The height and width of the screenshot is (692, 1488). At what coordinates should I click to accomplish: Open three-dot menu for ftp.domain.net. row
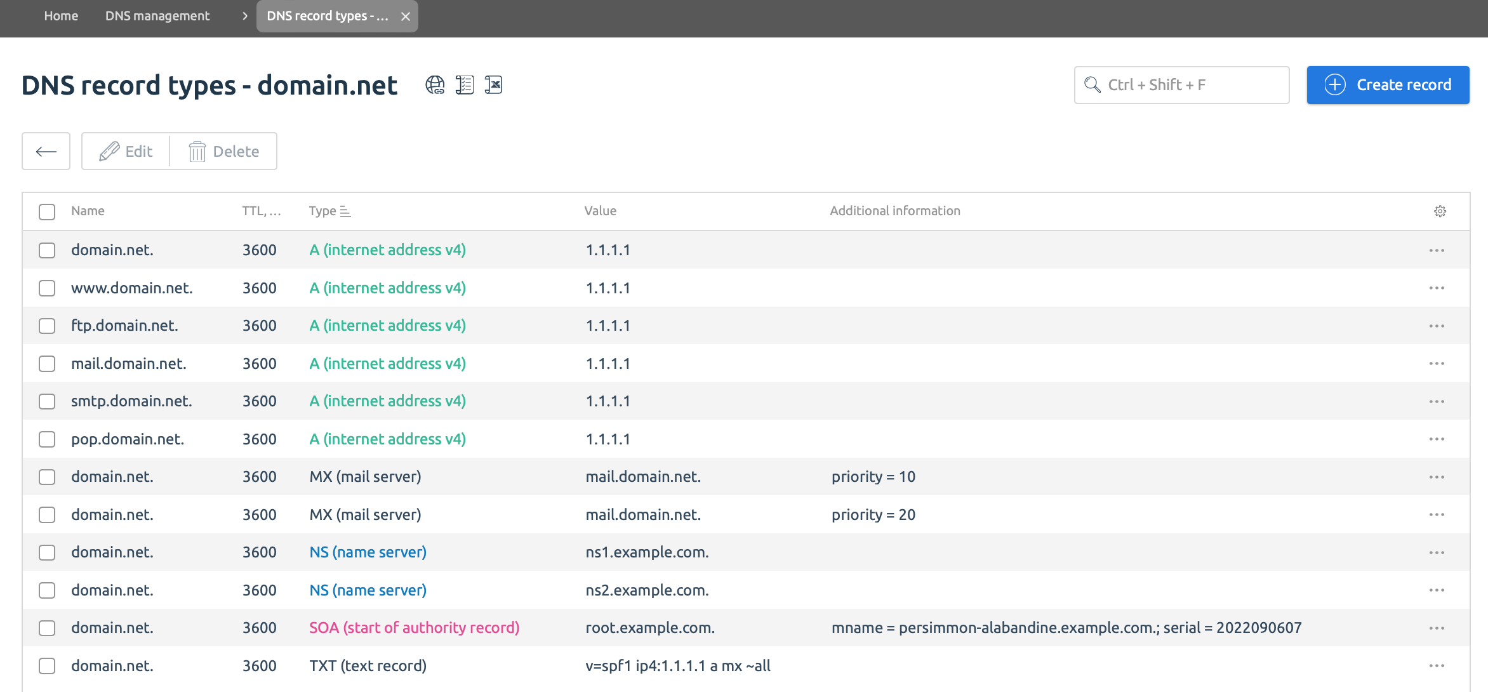(x=1437, y=326)
